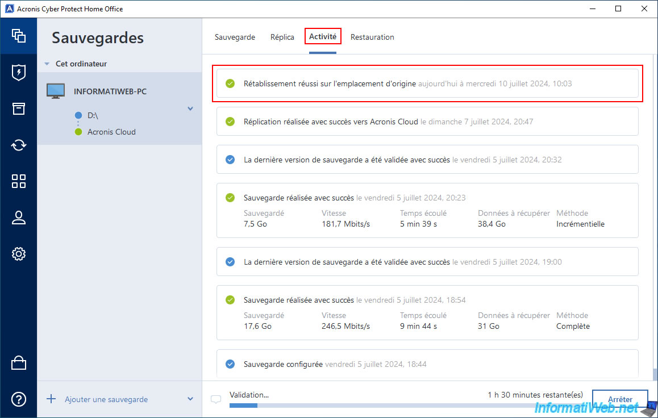Open the store shopping bag icon

tap(18, 363)
